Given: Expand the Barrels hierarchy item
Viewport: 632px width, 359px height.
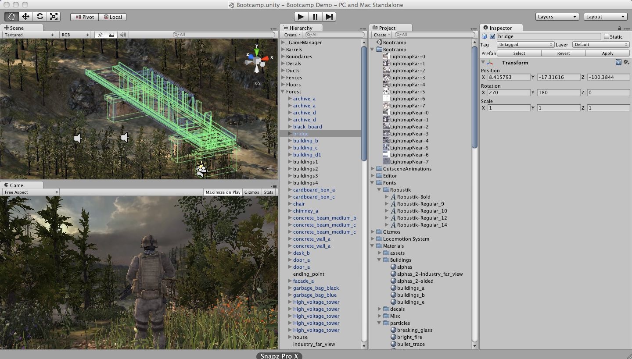Looking at the screenshot, I should [283, 50].
